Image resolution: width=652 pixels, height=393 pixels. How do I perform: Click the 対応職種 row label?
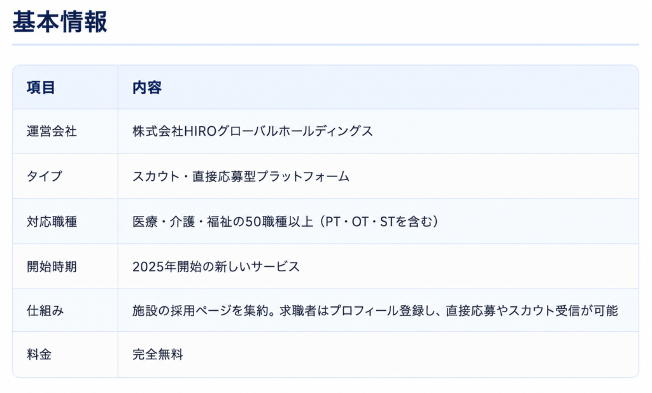point(52,222)
